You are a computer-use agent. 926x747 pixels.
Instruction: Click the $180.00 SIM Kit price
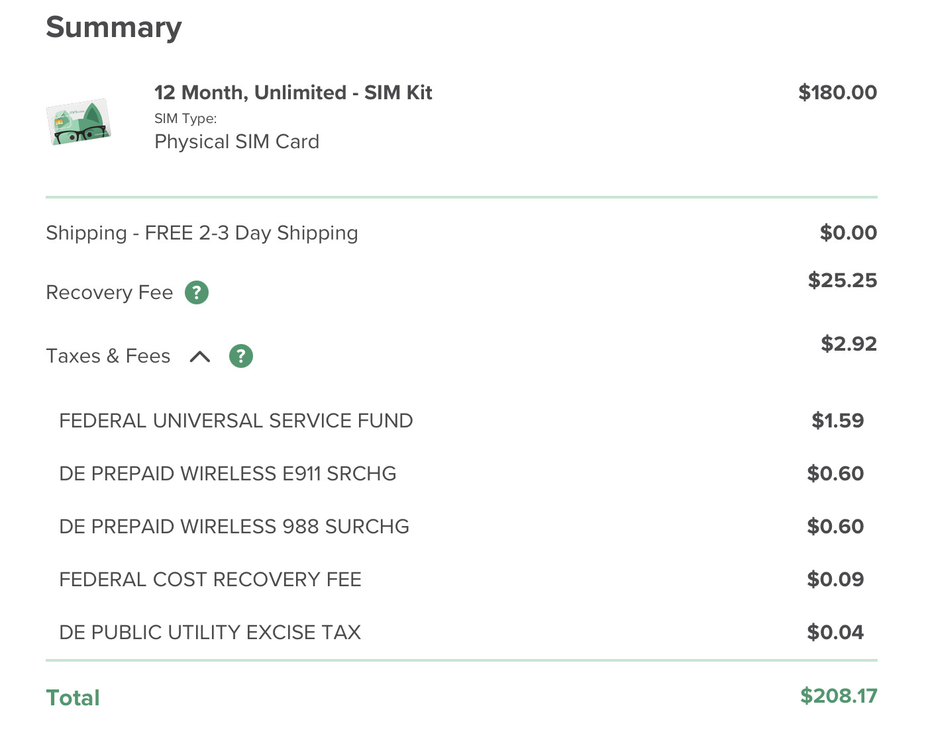pyautogui.click(x=837, y=93)
